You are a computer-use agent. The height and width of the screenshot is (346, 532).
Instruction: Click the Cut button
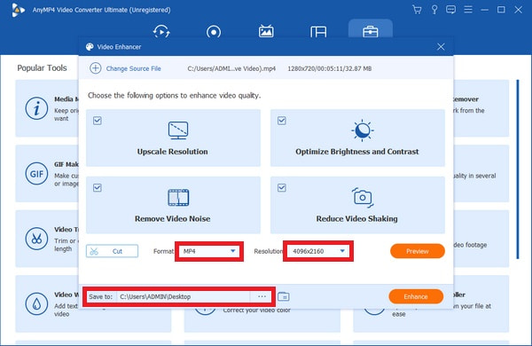(x=112, y=251)
